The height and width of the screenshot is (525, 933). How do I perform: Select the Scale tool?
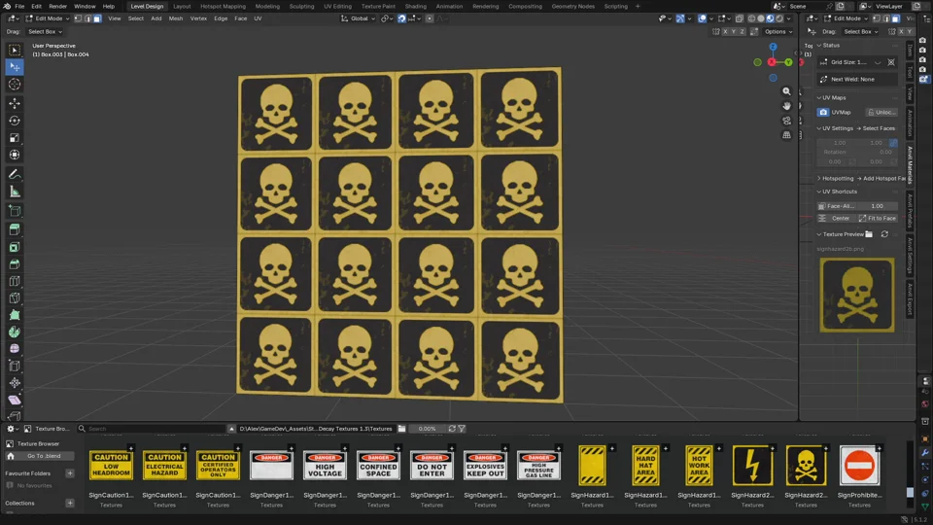15,138
